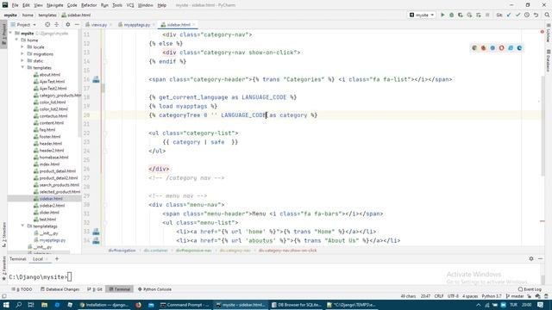This screenshot has height=310, width=552.
Task: Click gutter icon on line 16
Action: [x=96, y=79]
